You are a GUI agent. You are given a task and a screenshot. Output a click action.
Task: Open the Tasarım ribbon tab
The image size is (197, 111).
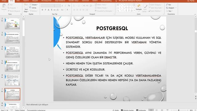coord(26,1)
